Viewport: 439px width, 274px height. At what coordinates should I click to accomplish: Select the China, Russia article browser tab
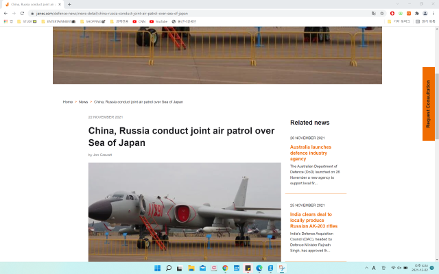[x=31, y=4]
